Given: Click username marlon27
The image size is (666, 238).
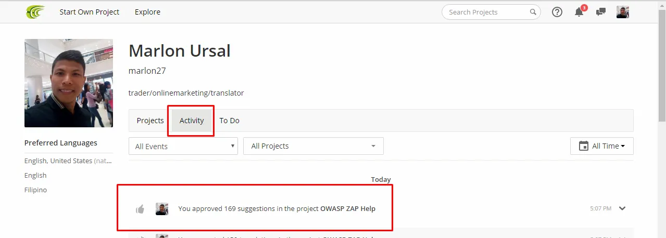Looking at the screenshot, I should [x=147, y=71].
